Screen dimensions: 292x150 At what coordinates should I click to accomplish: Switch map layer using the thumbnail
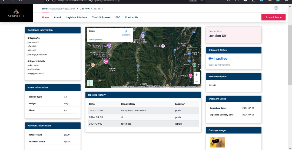click(90, 83)
